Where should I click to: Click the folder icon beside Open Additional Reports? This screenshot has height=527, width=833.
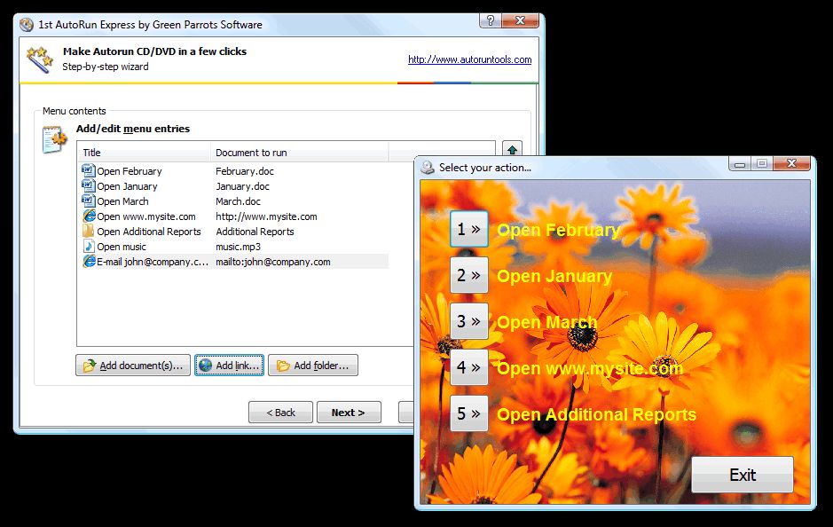[x=88, y=231]
